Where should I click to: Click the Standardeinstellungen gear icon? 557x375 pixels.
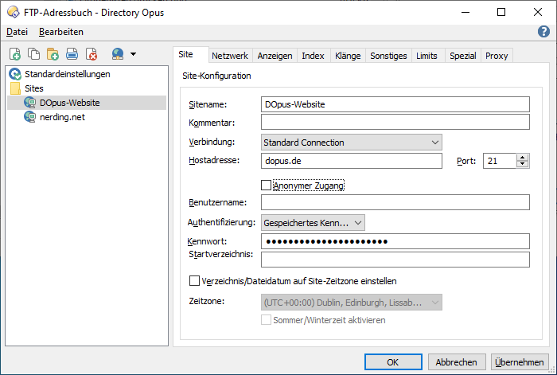tap(15, 74)
